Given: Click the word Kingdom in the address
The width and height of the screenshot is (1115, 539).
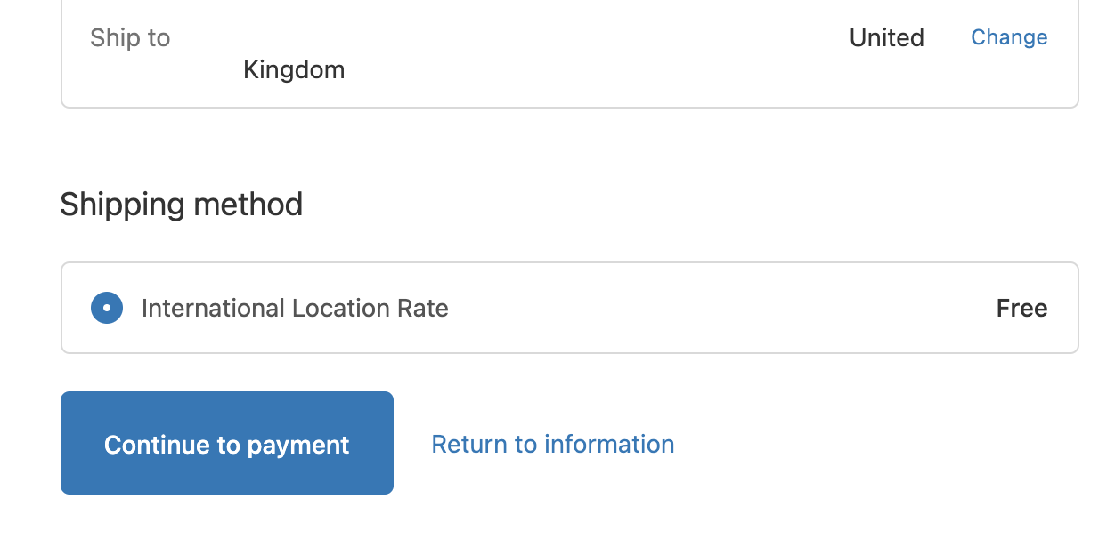Looking at the screenshot, I should (x=294, y=70).
